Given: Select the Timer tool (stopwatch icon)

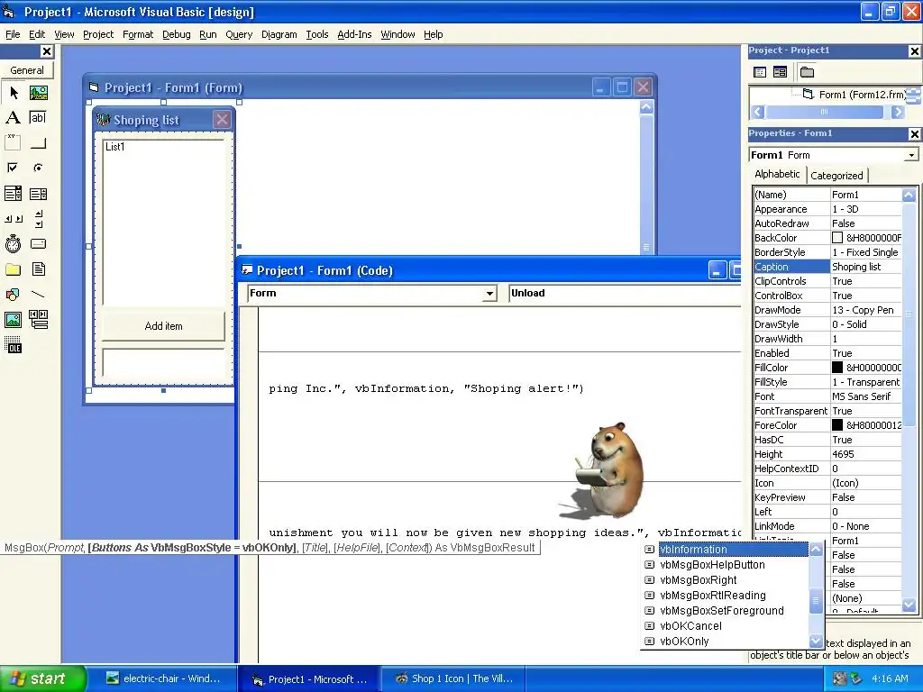Looking at the screenshot, I should (x=13, y=243).
